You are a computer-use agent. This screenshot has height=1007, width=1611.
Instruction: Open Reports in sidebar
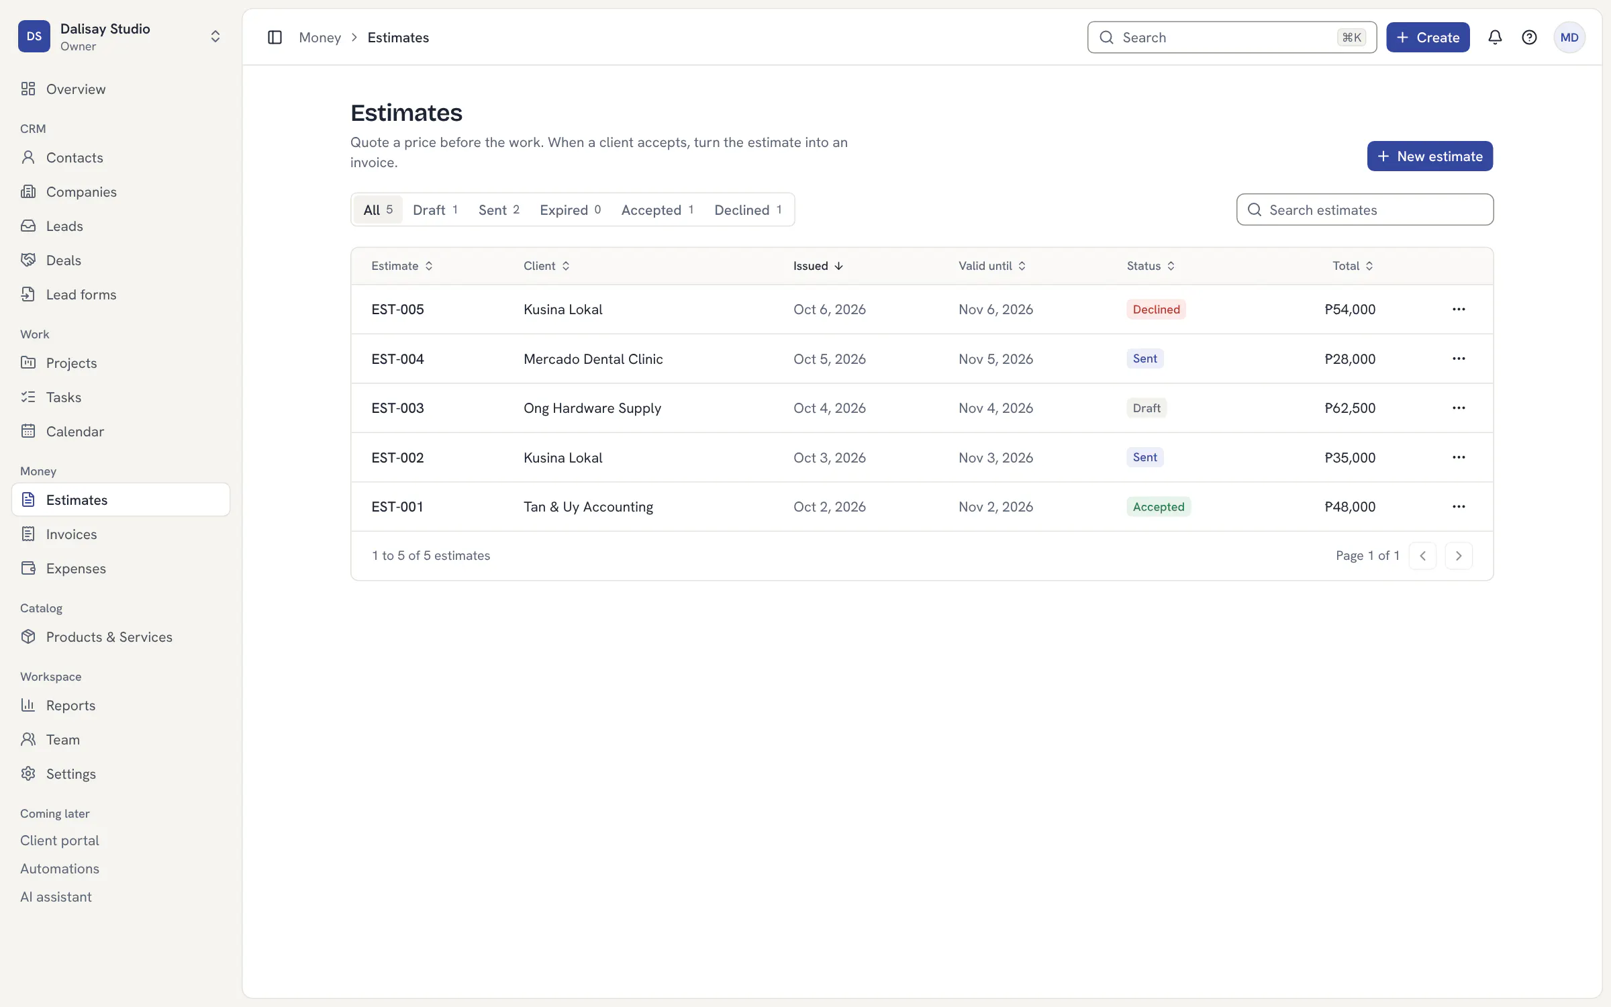[121, 706]
